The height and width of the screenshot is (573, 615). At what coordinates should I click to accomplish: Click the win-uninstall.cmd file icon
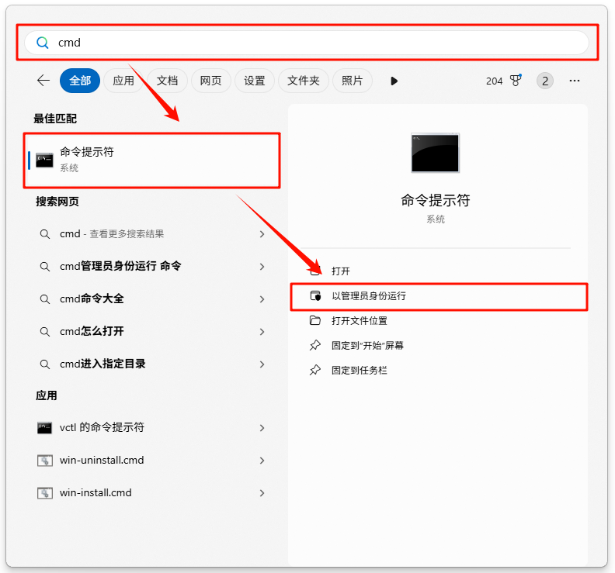(44, 461)
